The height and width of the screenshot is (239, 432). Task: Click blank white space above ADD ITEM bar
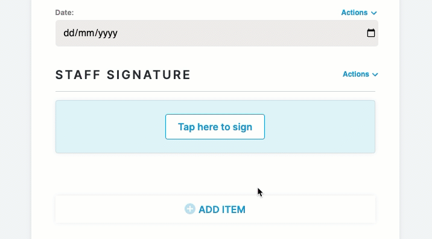coord(165,175)
